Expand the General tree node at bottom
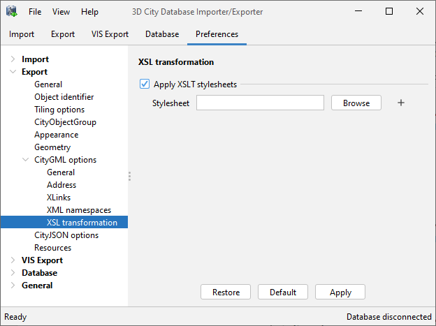Image resolution: width=436 pixels, height=326 pixels. click(13, 285)
